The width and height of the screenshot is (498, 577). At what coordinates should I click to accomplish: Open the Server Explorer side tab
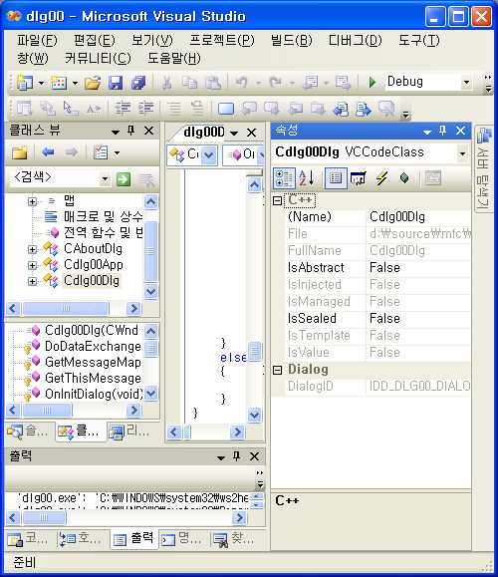pyautogui.click(x=483, y=168)
